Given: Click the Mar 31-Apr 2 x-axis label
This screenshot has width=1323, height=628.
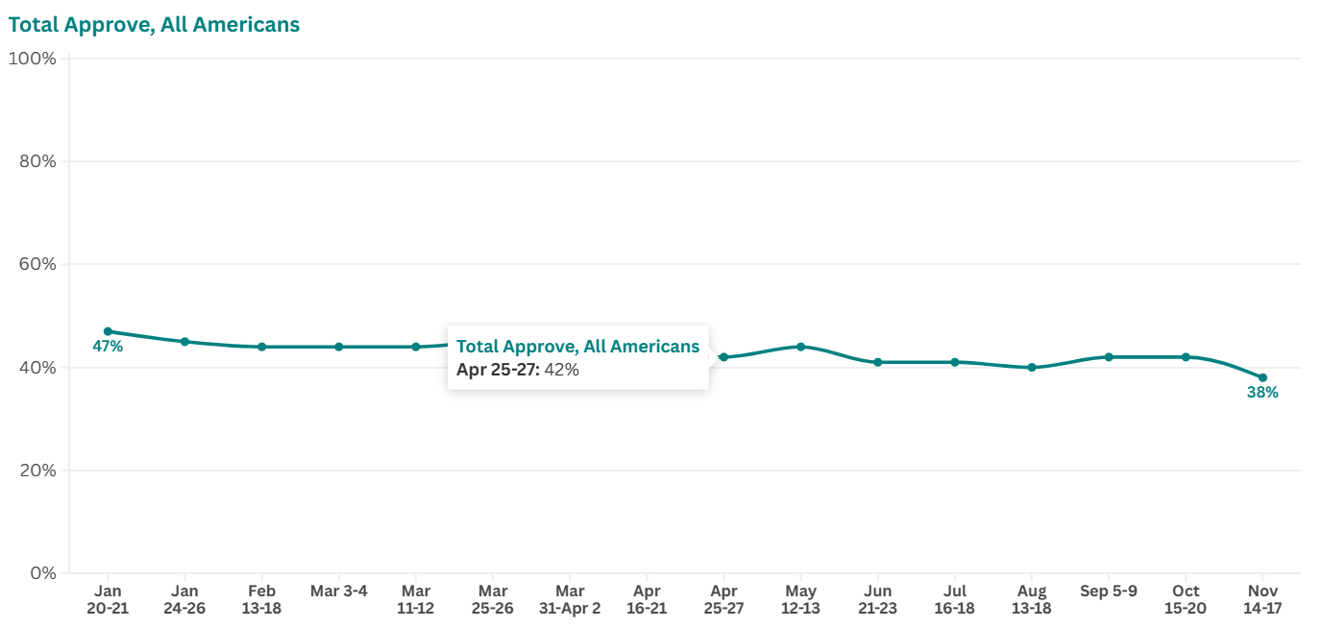Looking at the screenshot, I should (570, 599).
